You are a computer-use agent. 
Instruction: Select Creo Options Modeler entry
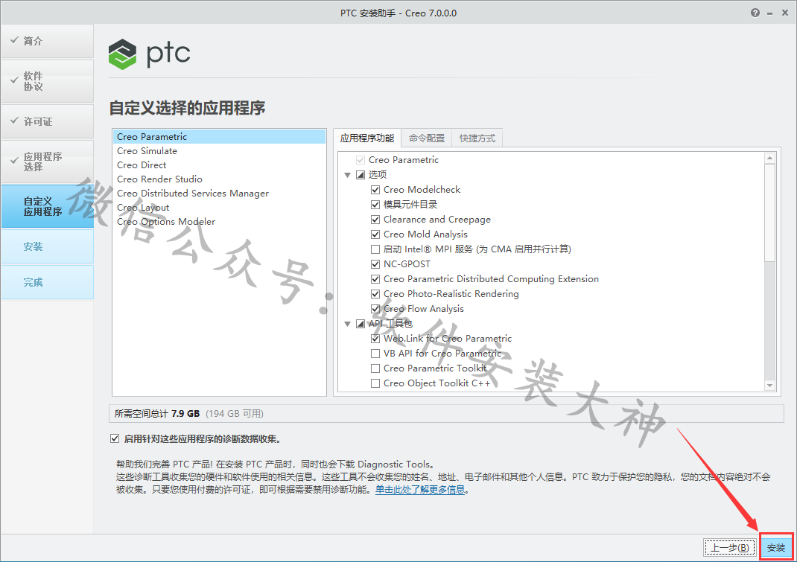click(x=219, y=222)
